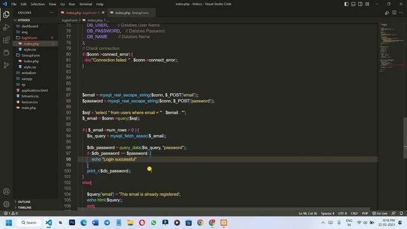
Task: Open Microsoft Edge from the taskbar
Action: pos(83,223)
